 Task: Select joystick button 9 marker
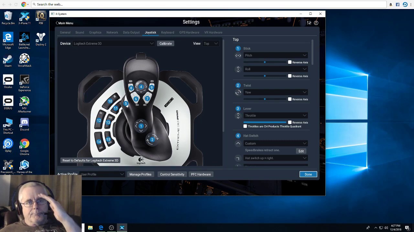(x=151, y=87)
